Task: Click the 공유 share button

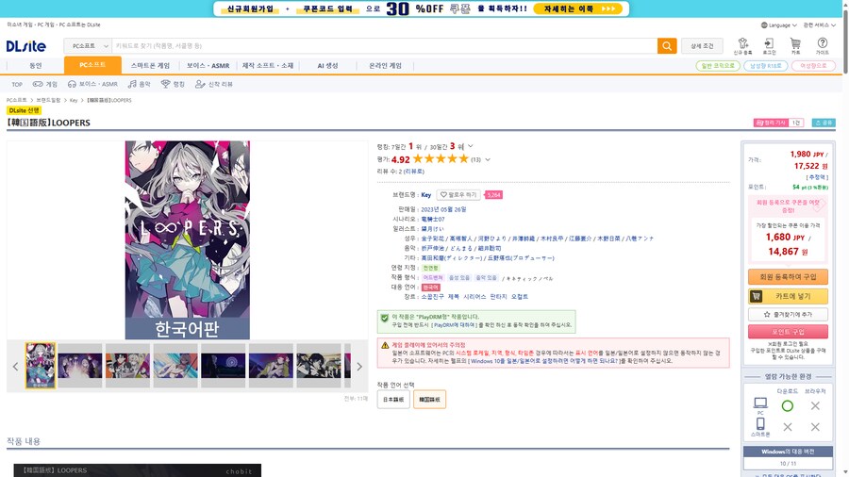Action: pos(824,123)
